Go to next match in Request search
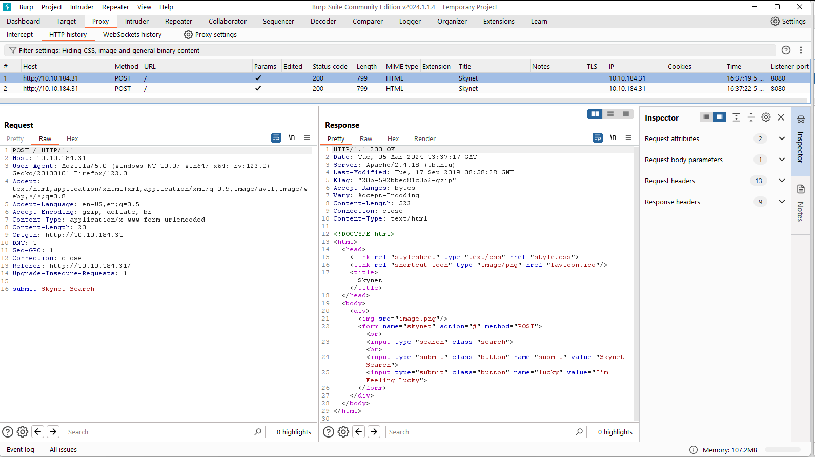815x457 pixels. [53, 432]
